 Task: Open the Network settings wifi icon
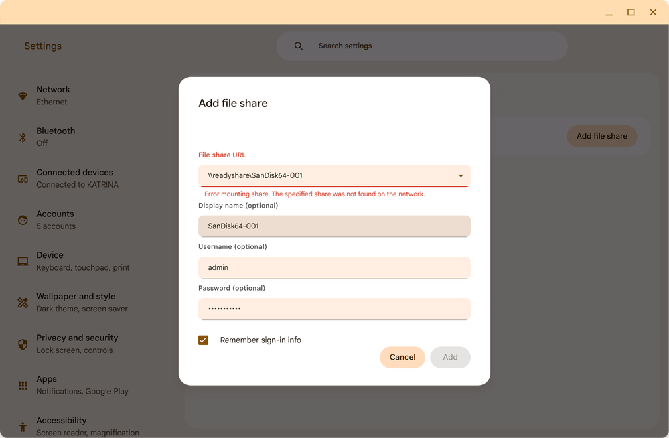click(x=23, y=96)
